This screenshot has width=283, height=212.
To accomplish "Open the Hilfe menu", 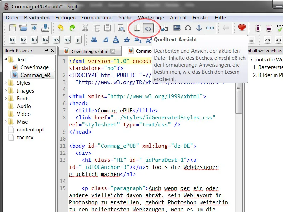I will pyautogui.click(x=220, y=18).
